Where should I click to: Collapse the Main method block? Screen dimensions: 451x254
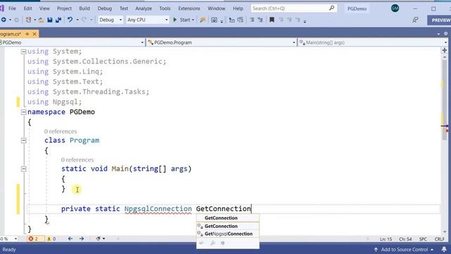tap(23, 169)
